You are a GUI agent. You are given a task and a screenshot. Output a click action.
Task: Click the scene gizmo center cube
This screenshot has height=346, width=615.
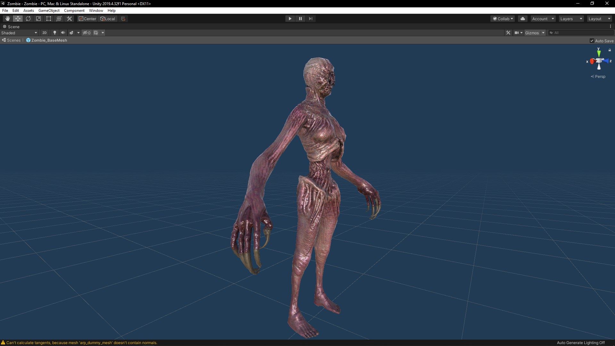tap(599, 61)
